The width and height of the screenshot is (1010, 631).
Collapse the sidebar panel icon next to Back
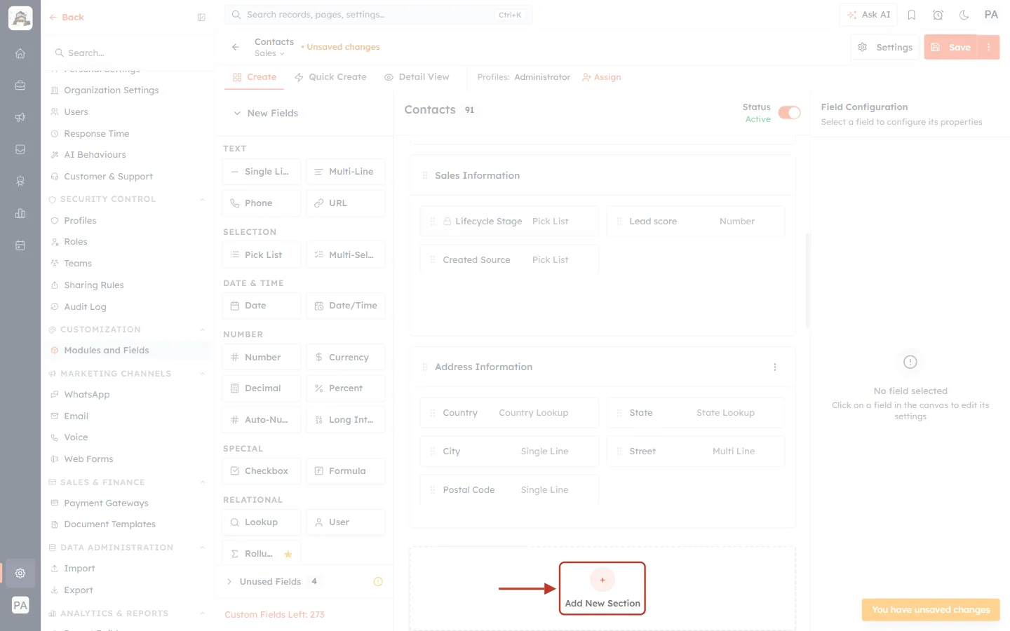pyautogui.click(x=201, y=18)
